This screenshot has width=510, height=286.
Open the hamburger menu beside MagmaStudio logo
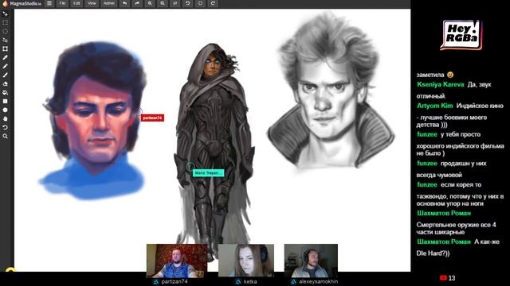(49, 3)
